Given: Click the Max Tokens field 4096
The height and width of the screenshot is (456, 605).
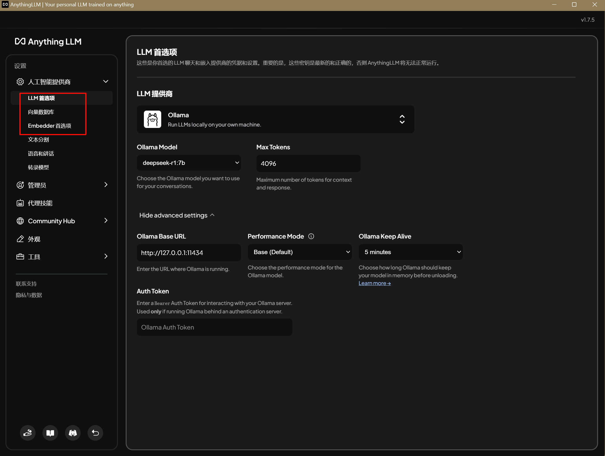Looking at the screenshot, I should pyautogui.click(x=308, y=163).
